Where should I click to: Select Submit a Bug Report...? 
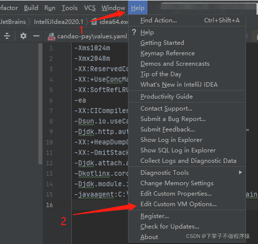click(x=187, y=119)
